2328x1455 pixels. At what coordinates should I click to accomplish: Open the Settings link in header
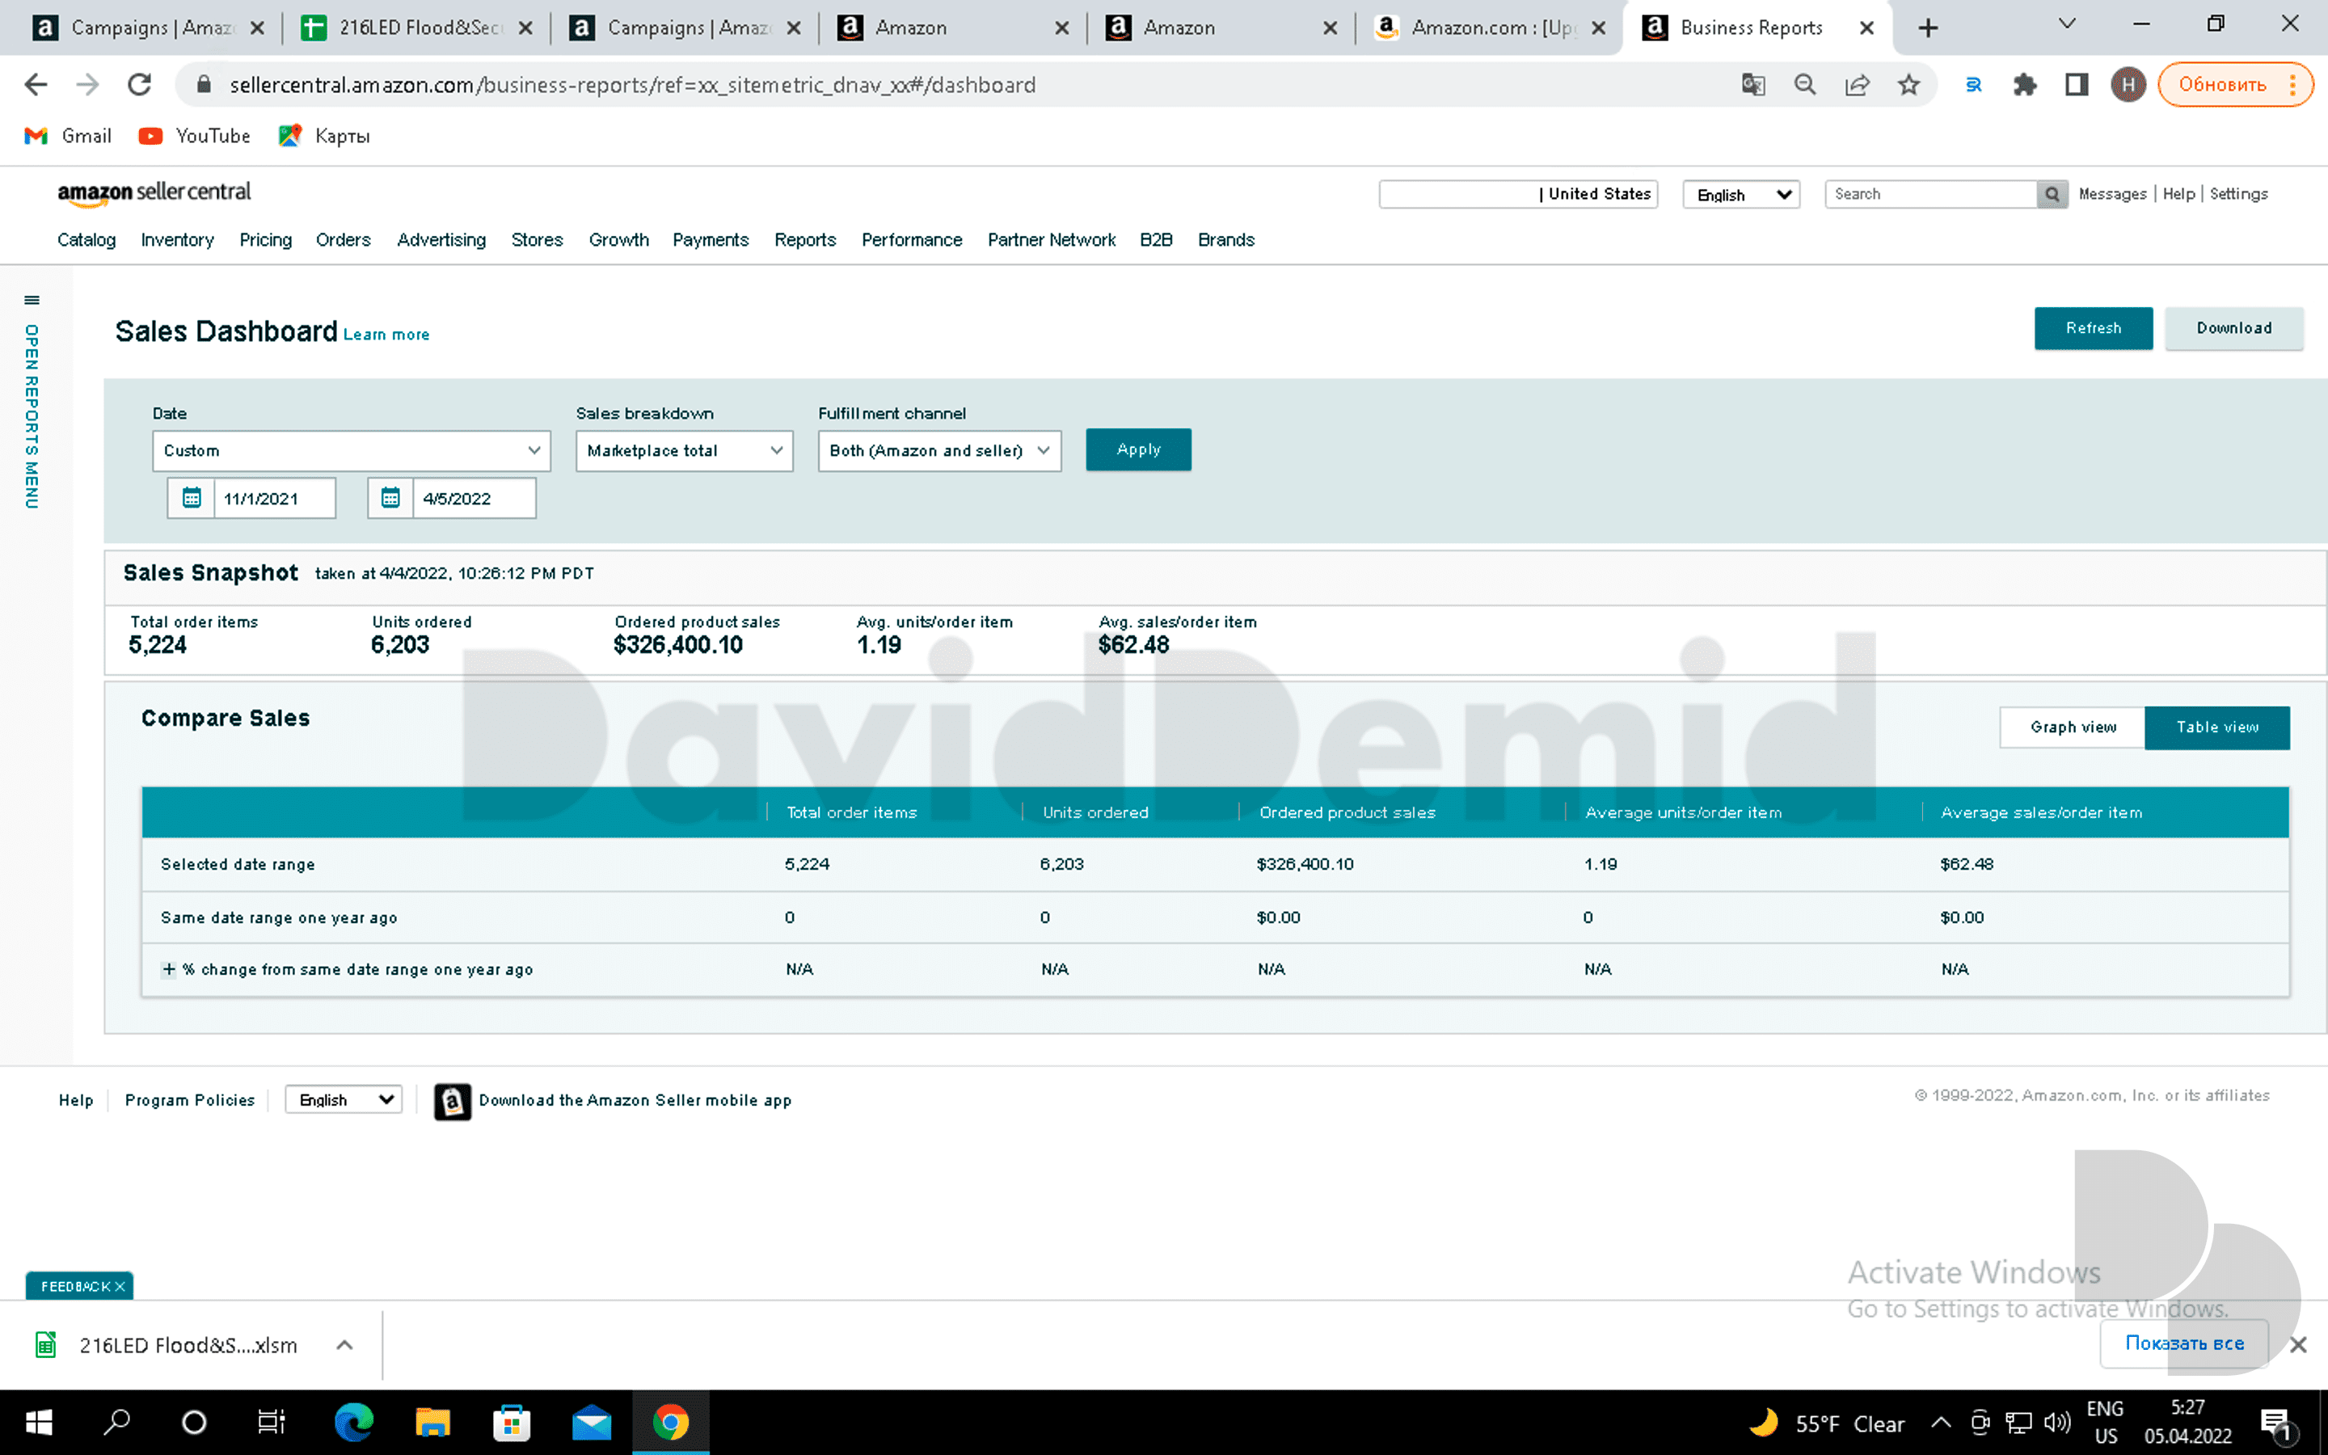(2238, 194)
